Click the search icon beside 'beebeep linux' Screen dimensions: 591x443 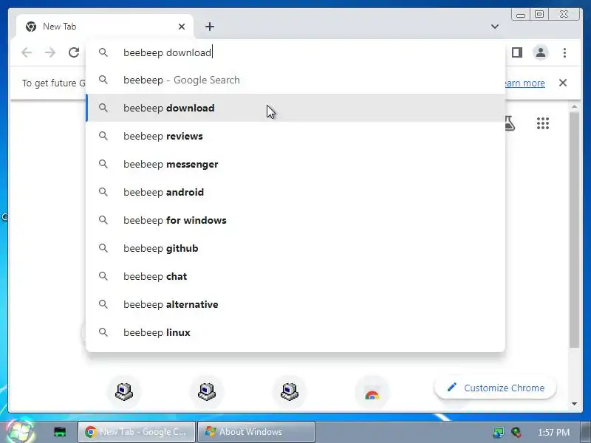coord(103,332)
